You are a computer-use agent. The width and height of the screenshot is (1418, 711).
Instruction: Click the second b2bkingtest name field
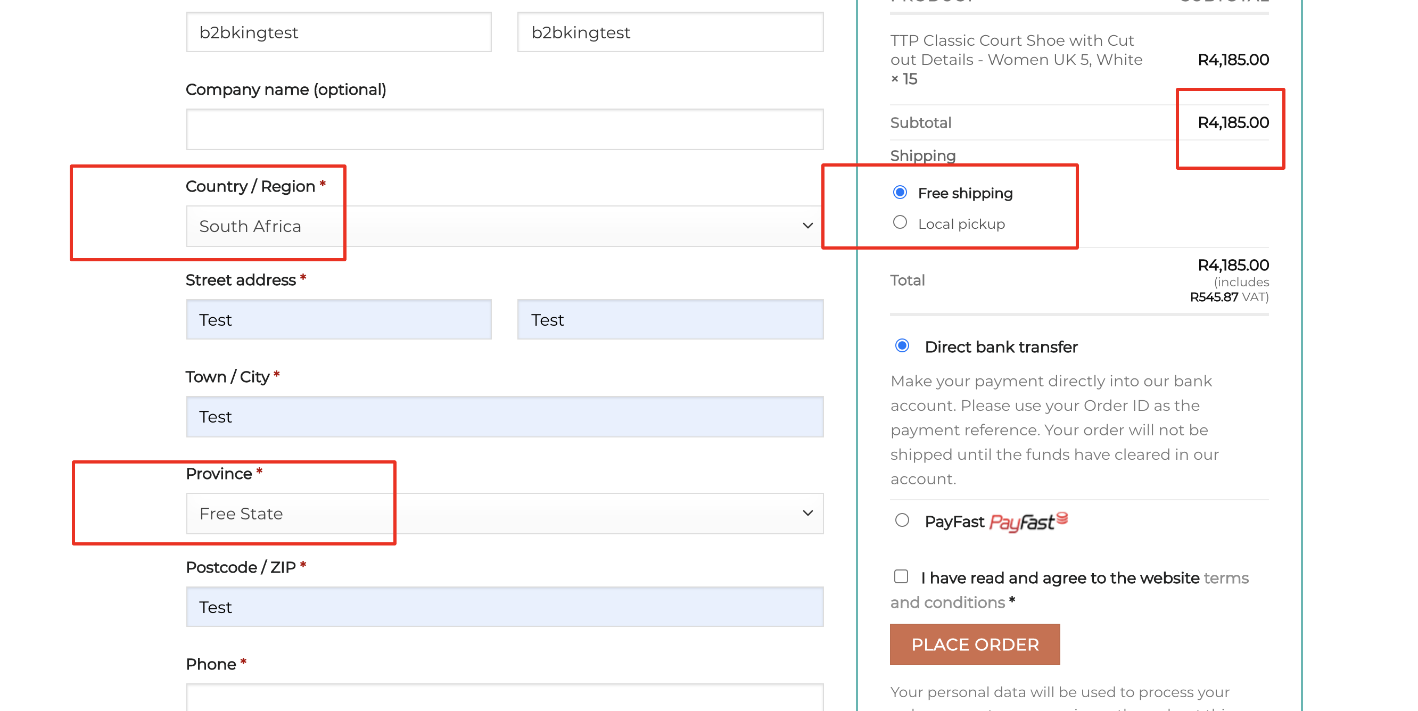(x=671, y=32)
